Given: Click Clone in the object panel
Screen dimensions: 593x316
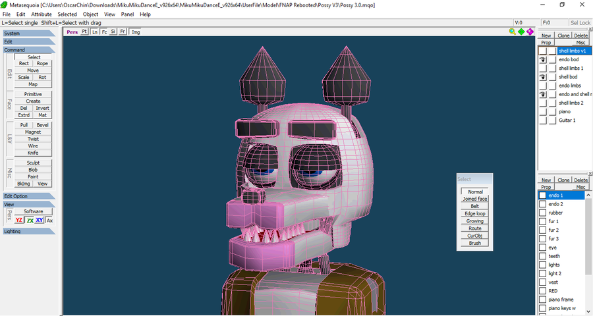Looking at the screenshot, I should coord(563,36).
